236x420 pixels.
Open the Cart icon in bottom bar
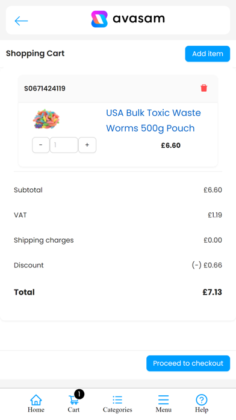[74, 400]
